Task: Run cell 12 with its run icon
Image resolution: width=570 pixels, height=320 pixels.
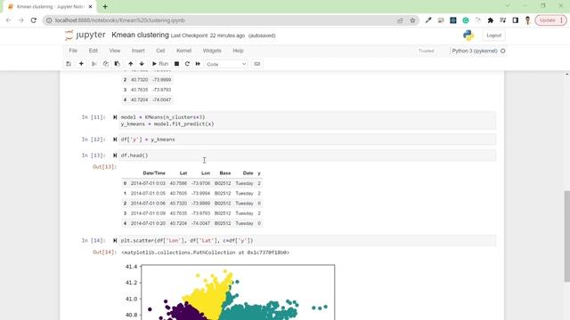Action: 115,140
